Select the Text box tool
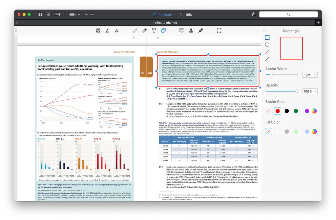The width and height of the screenshot is (336, 220). [154, 30]
